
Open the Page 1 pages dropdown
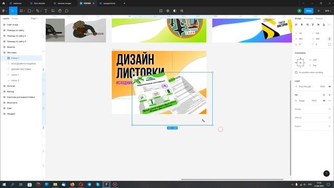click(35, 19)
